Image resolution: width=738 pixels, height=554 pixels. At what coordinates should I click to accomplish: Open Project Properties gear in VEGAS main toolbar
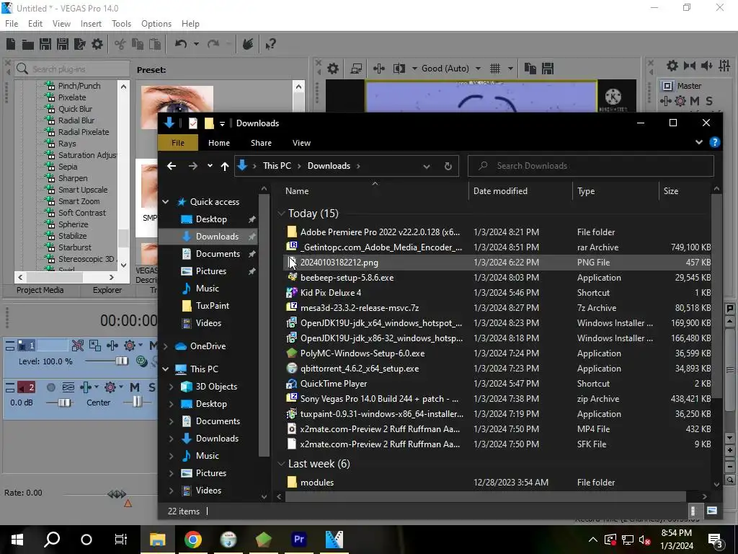(97, 44)
